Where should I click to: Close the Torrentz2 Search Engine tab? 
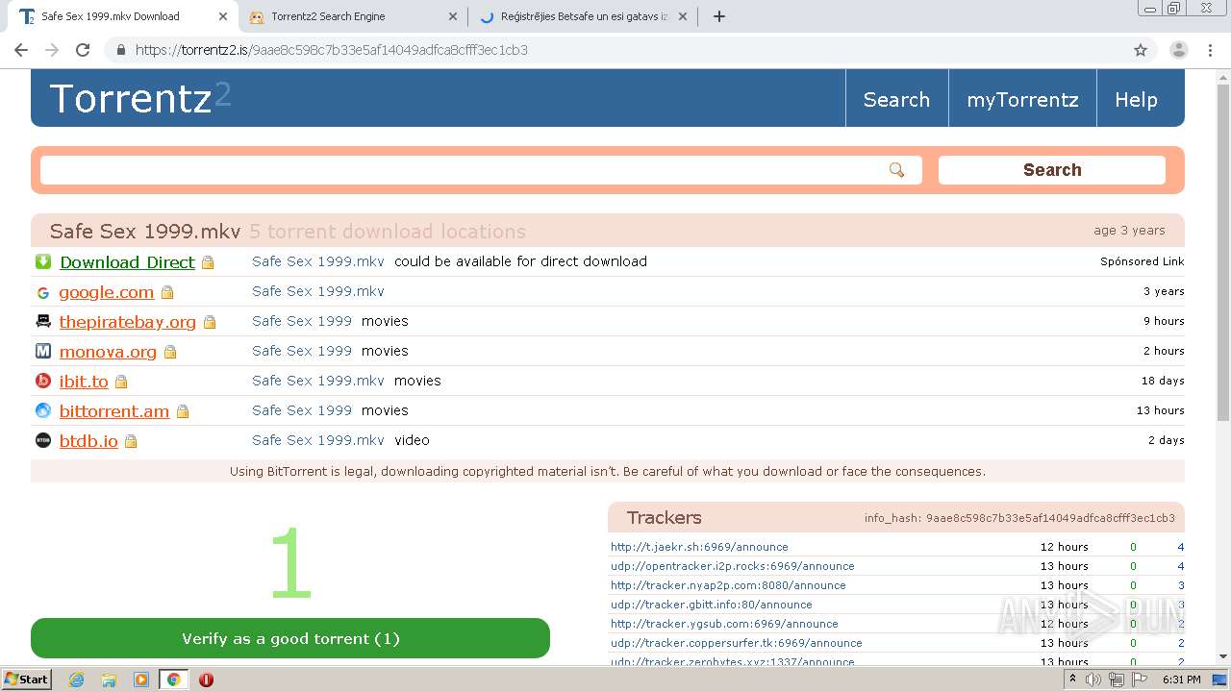[x=453, y=16]
